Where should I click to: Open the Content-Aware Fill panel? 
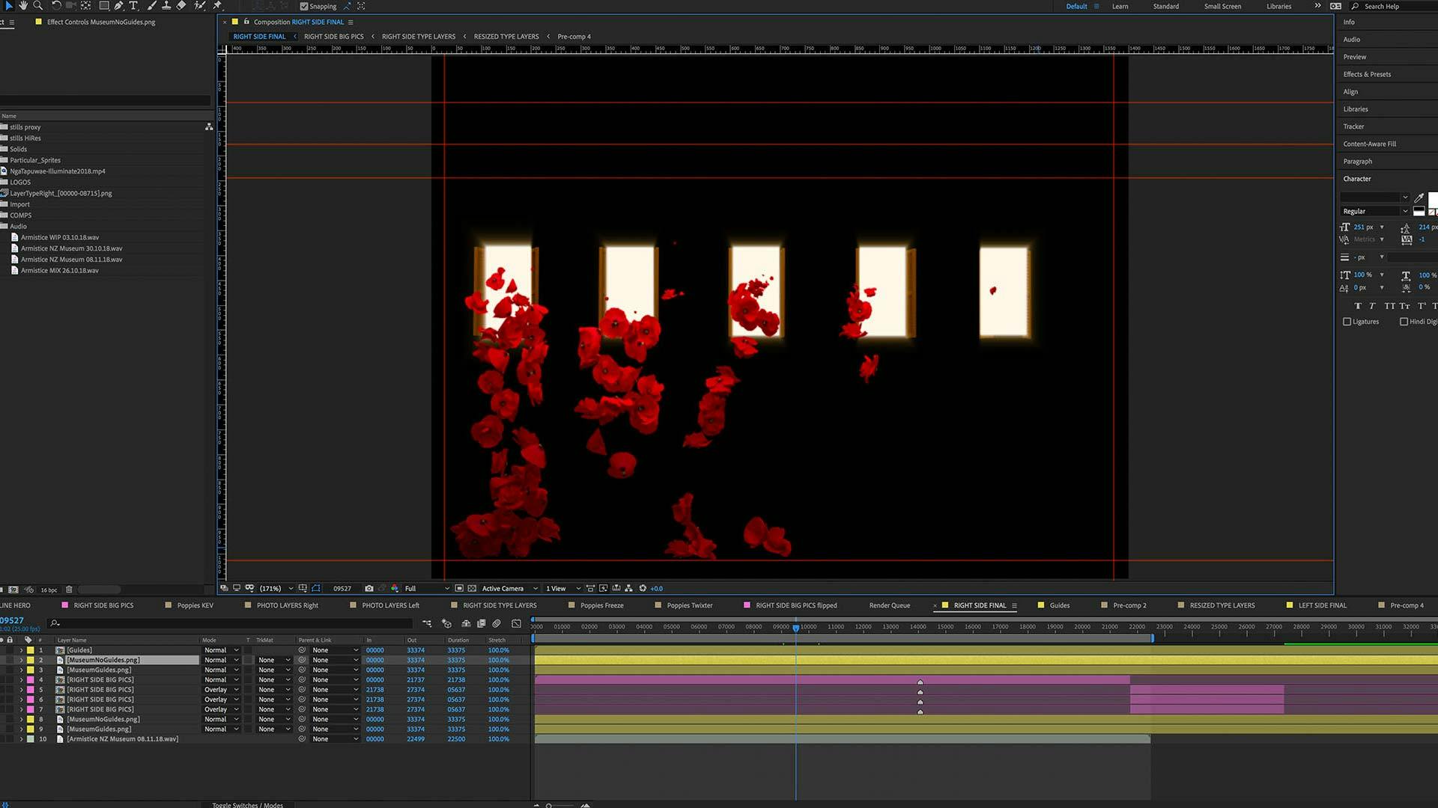pos(1369,144)
